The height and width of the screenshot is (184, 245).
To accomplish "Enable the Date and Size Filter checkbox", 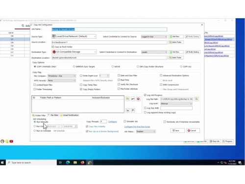I will pyautogui.click(x=119, y=76).
